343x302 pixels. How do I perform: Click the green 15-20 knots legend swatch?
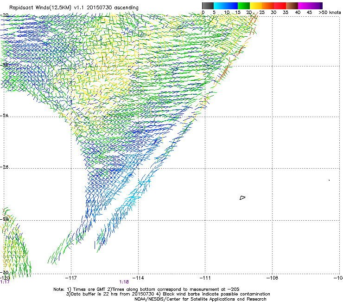[x=243, y=6]
